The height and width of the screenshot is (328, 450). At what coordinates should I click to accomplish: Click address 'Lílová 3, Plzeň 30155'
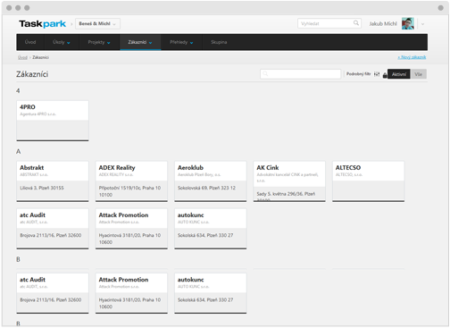(42, 188)
